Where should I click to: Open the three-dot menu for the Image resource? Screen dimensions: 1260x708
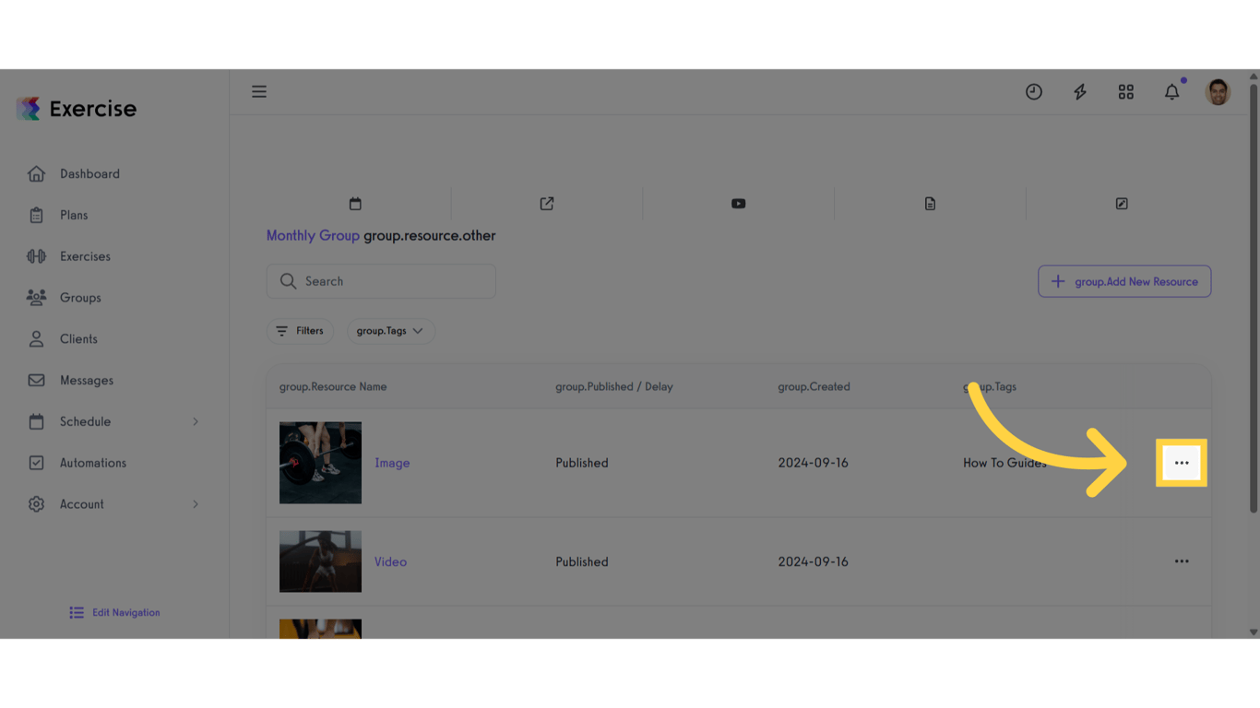1182,463
